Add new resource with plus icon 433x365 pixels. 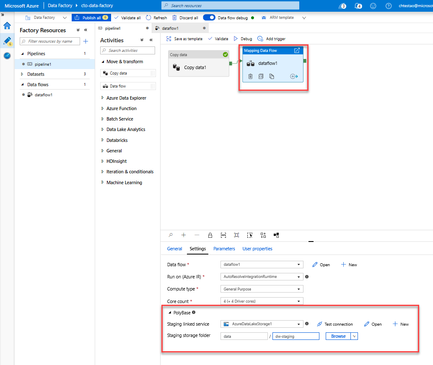coord(86,41)
